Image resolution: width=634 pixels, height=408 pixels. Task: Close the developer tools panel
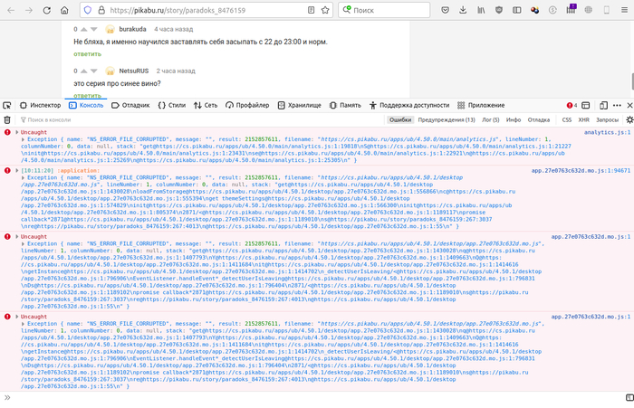[629, 105]
